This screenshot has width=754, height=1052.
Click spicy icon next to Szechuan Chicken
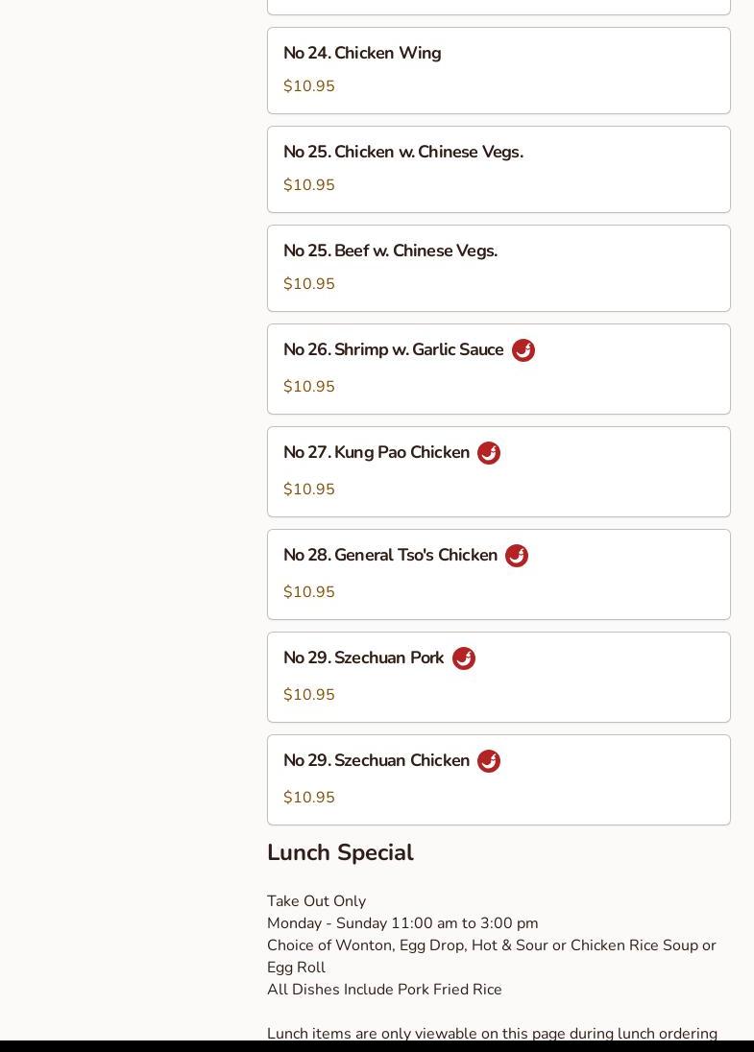click(x=489, y=761)
